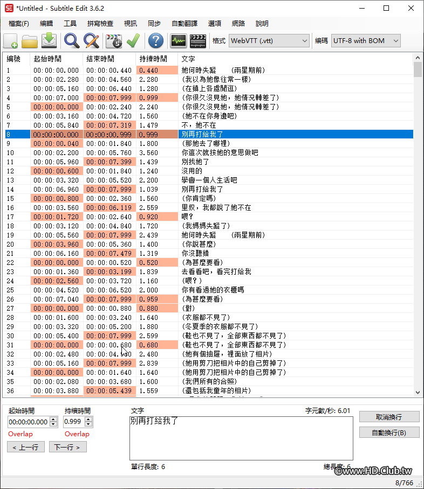
Task: Open the 視訊 menu
Action: [131, 24]
